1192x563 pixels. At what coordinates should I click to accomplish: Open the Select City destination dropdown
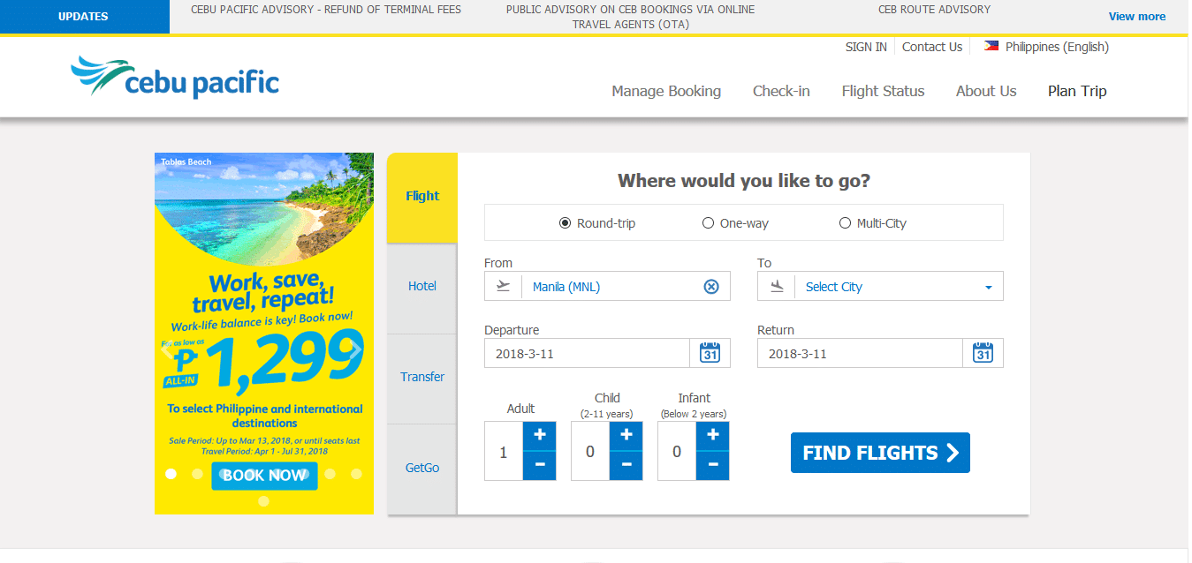point(880,287)
